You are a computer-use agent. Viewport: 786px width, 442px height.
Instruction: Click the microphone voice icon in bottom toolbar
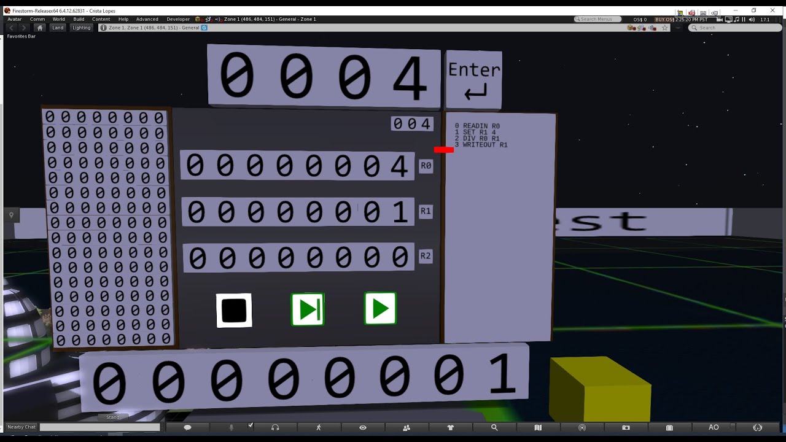(232, 427)
